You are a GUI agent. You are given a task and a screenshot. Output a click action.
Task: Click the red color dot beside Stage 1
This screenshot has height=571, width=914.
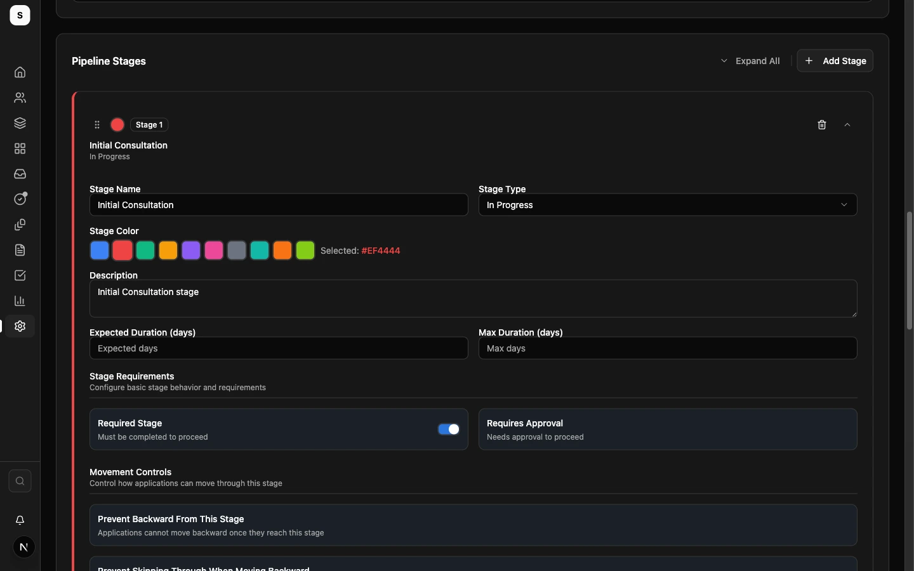tap(117, 125)
